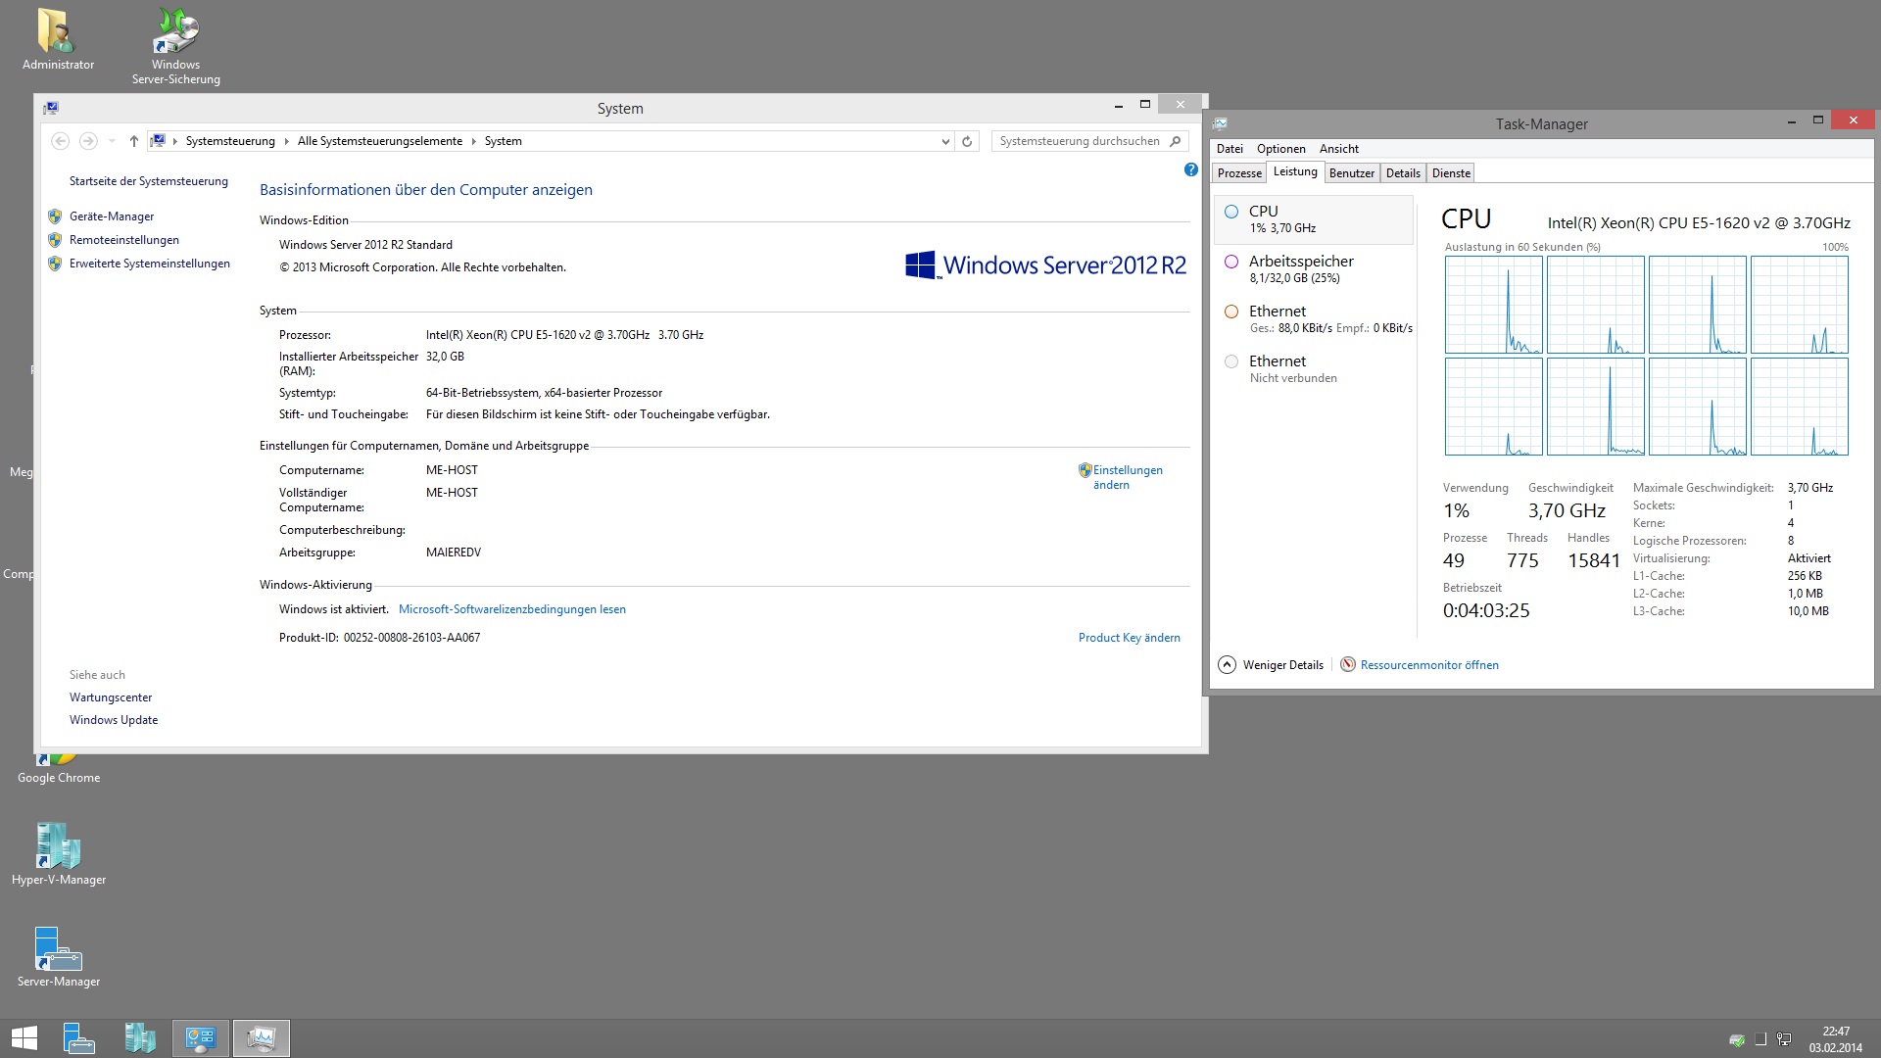Click the refresh button in address bar
1881x1058 pixels.
click(x=967, y=141)
